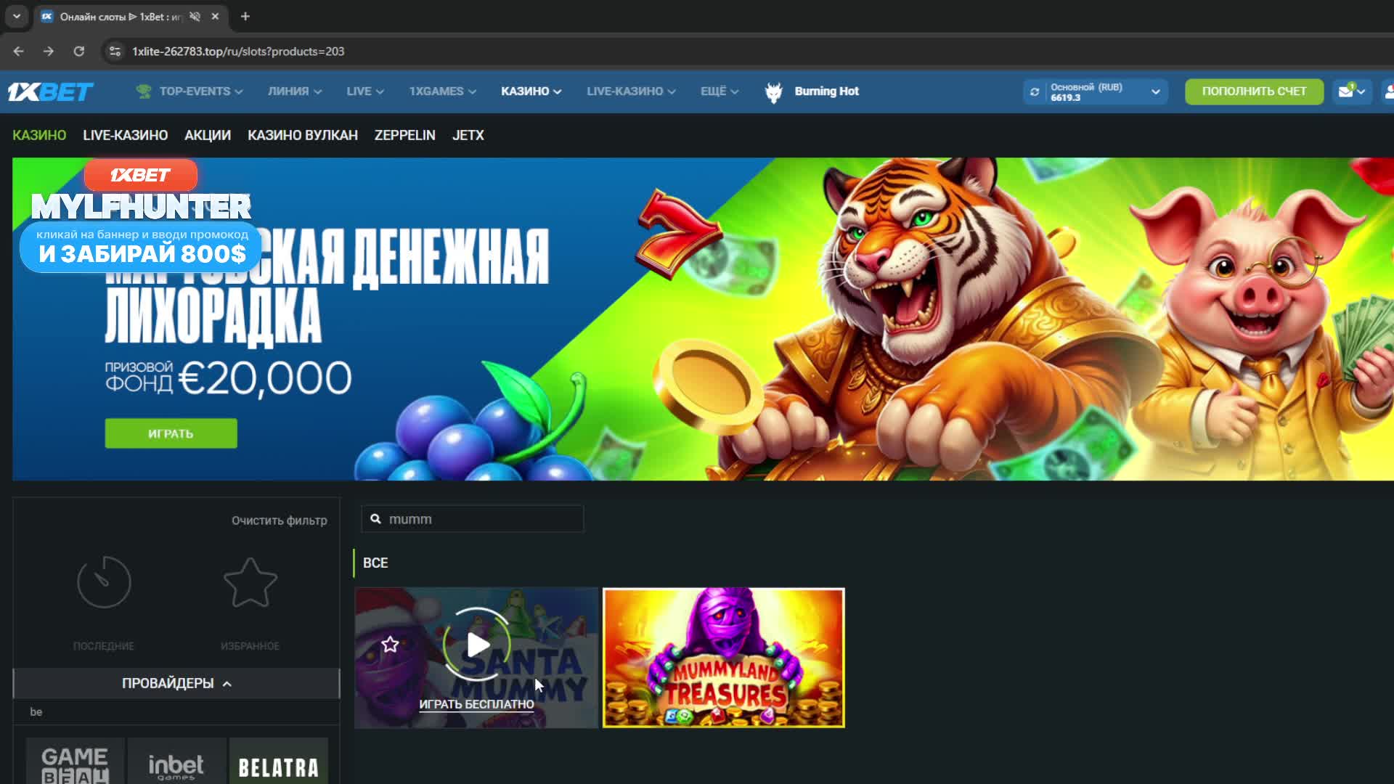Click the 1XBET logo
The width and height of the screenshot is (1394, 784).
50,91
